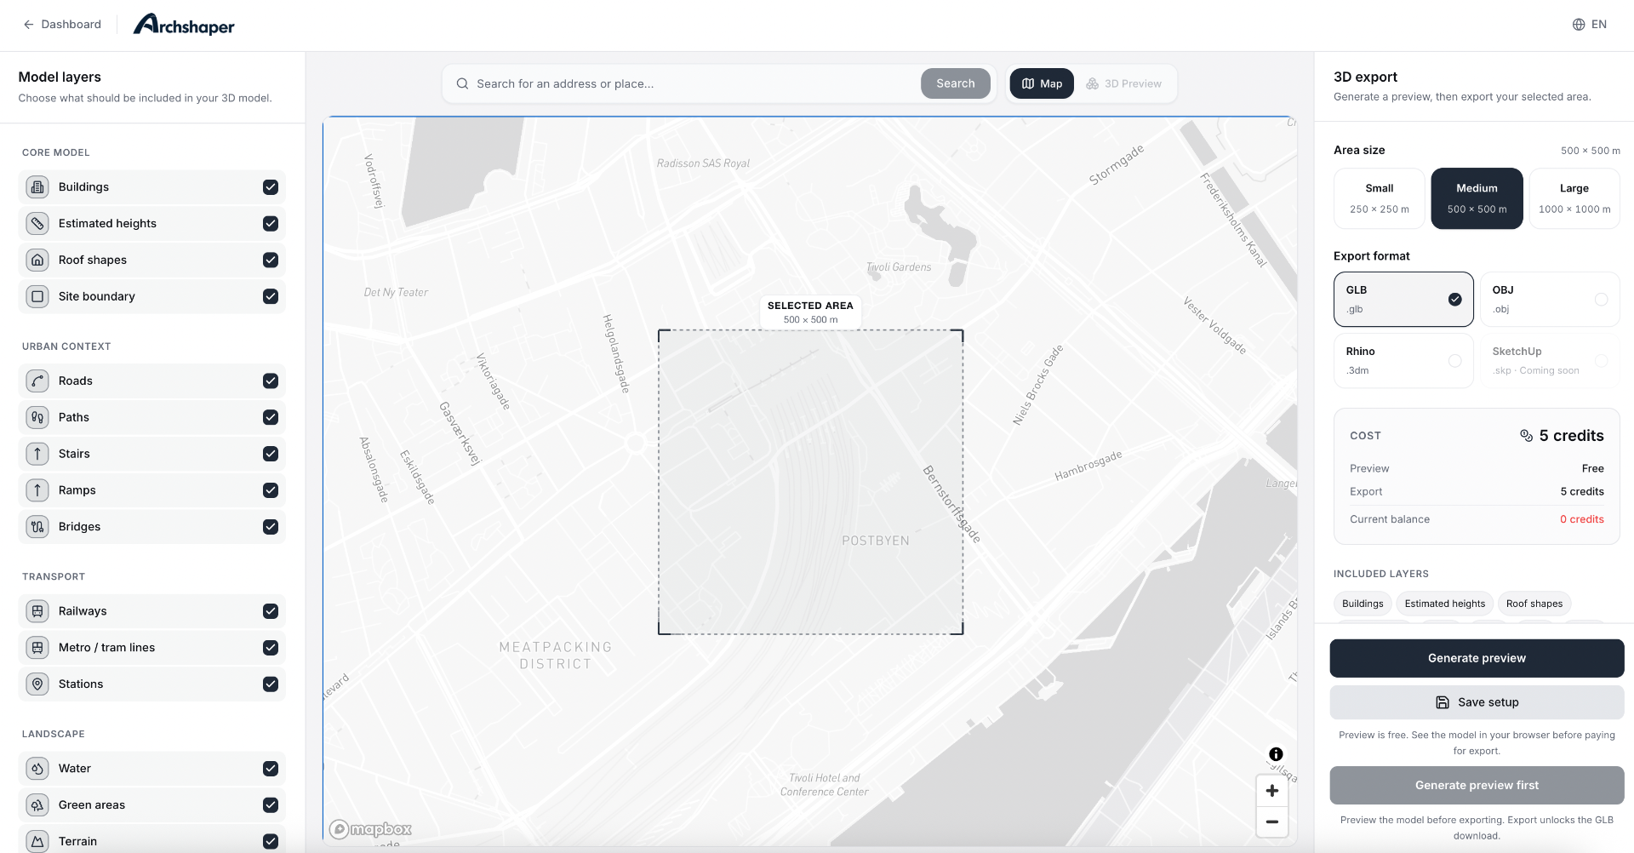The image size is (1634, 853).
Task: Click the Generate preview first button
Action: (x=1477, y=785)
